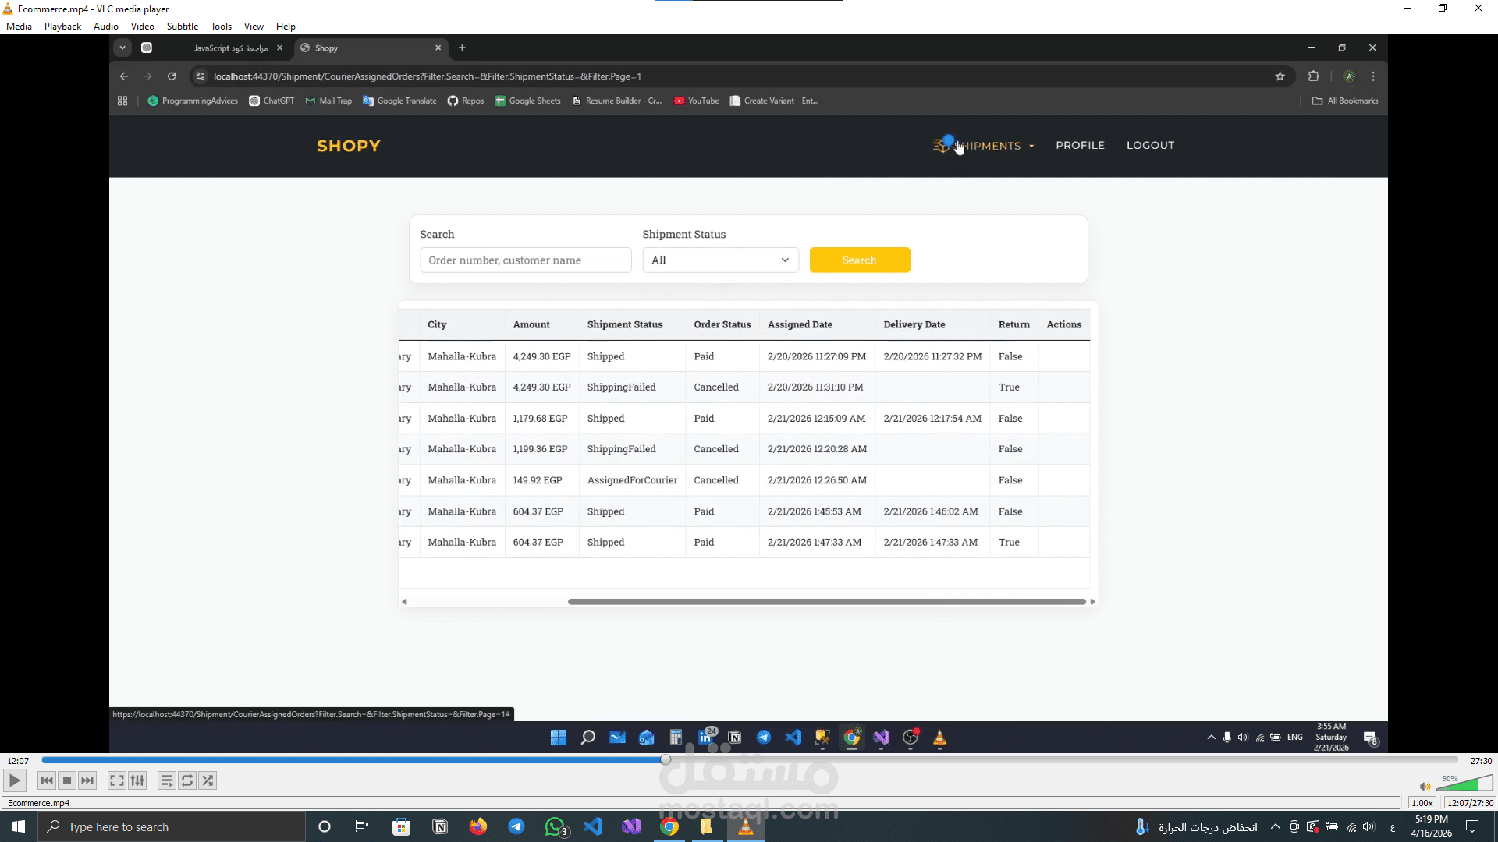Toggle VLC loop playback mode

187,780
